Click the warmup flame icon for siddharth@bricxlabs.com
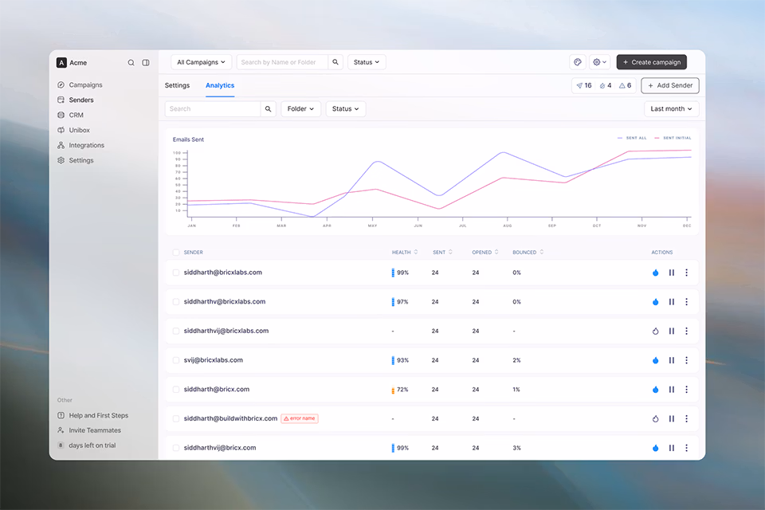The width and height of the screenshot is (765, 510). [x=655, y=273]
